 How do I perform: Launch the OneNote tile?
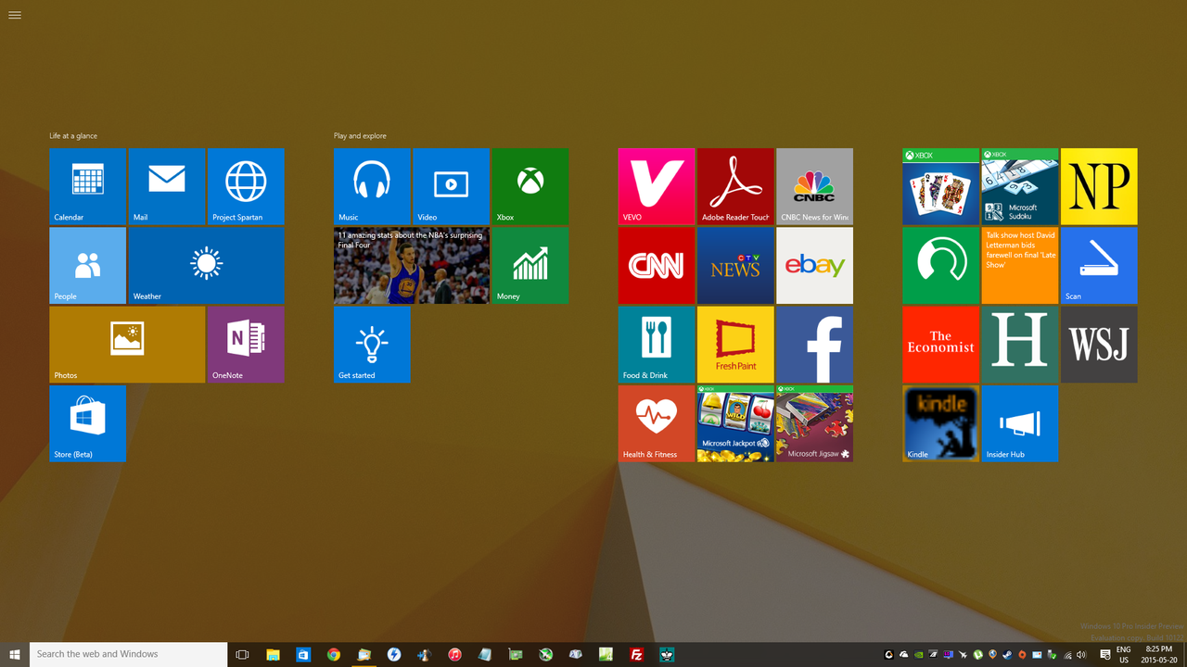pos(246,345)
